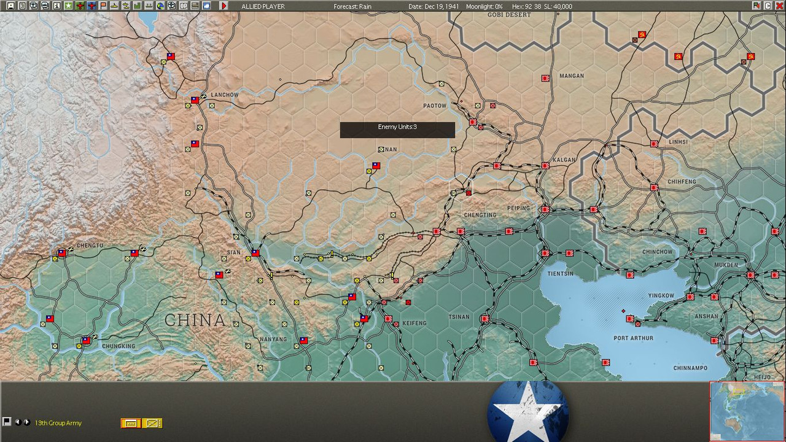Select the Chinese flag unit at Sian
The height and width of the screenshot is (442, 786).
click(x=255, y=252)
